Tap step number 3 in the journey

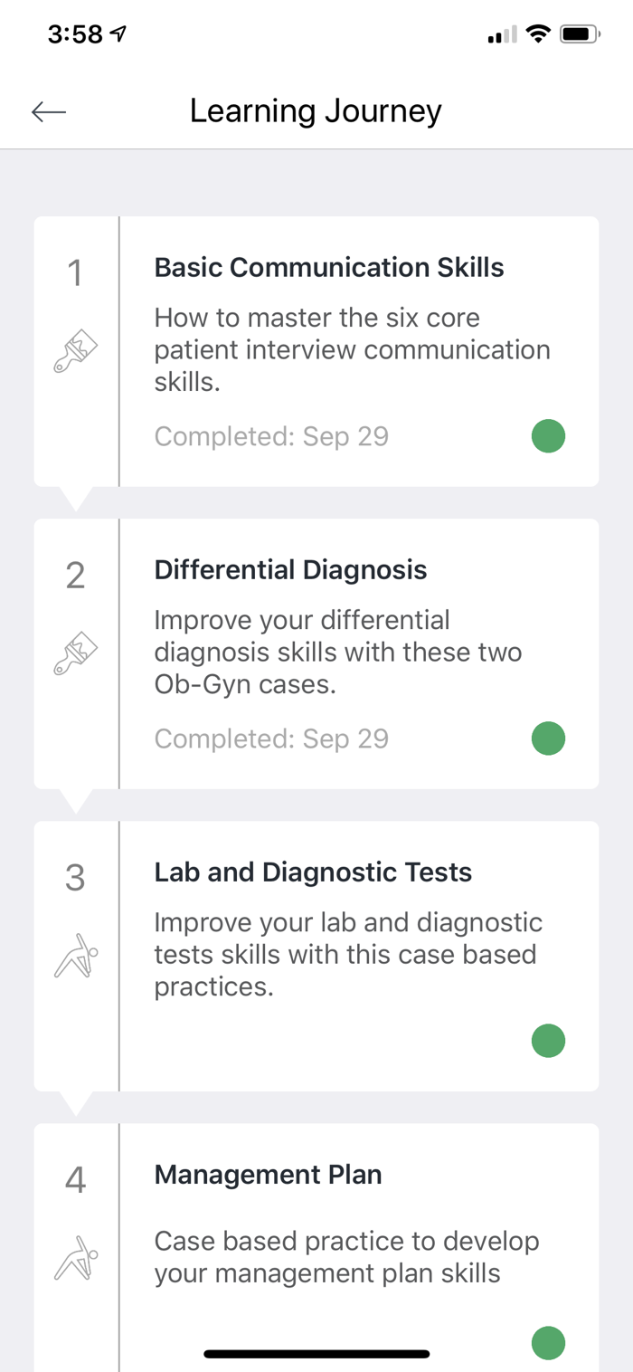[x=75, y=878]
